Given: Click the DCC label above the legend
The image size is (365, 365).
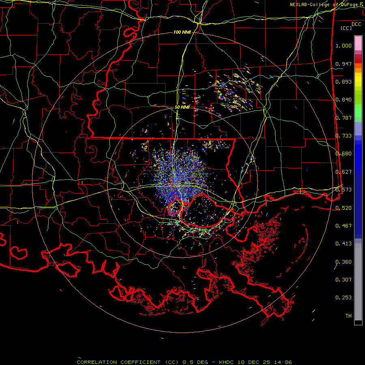Looking at the screenshot, I should click(356, 24).
